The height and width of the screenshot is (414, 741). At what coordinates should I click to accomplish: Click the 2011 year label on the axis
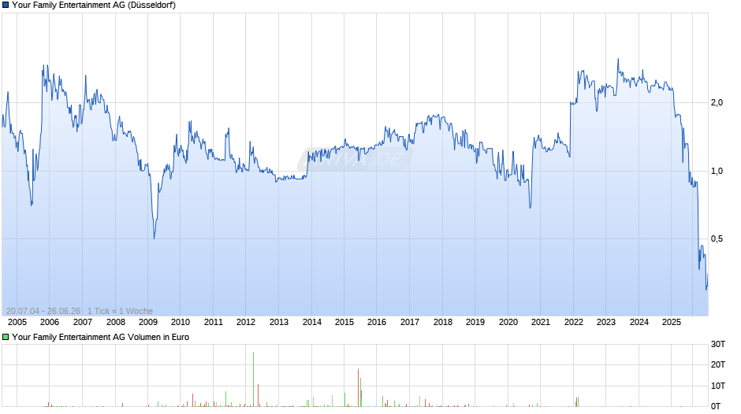pos(214,322)
